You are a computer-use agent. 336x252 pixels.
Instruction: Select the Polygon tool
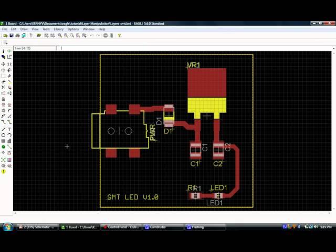tap(9, 141)
